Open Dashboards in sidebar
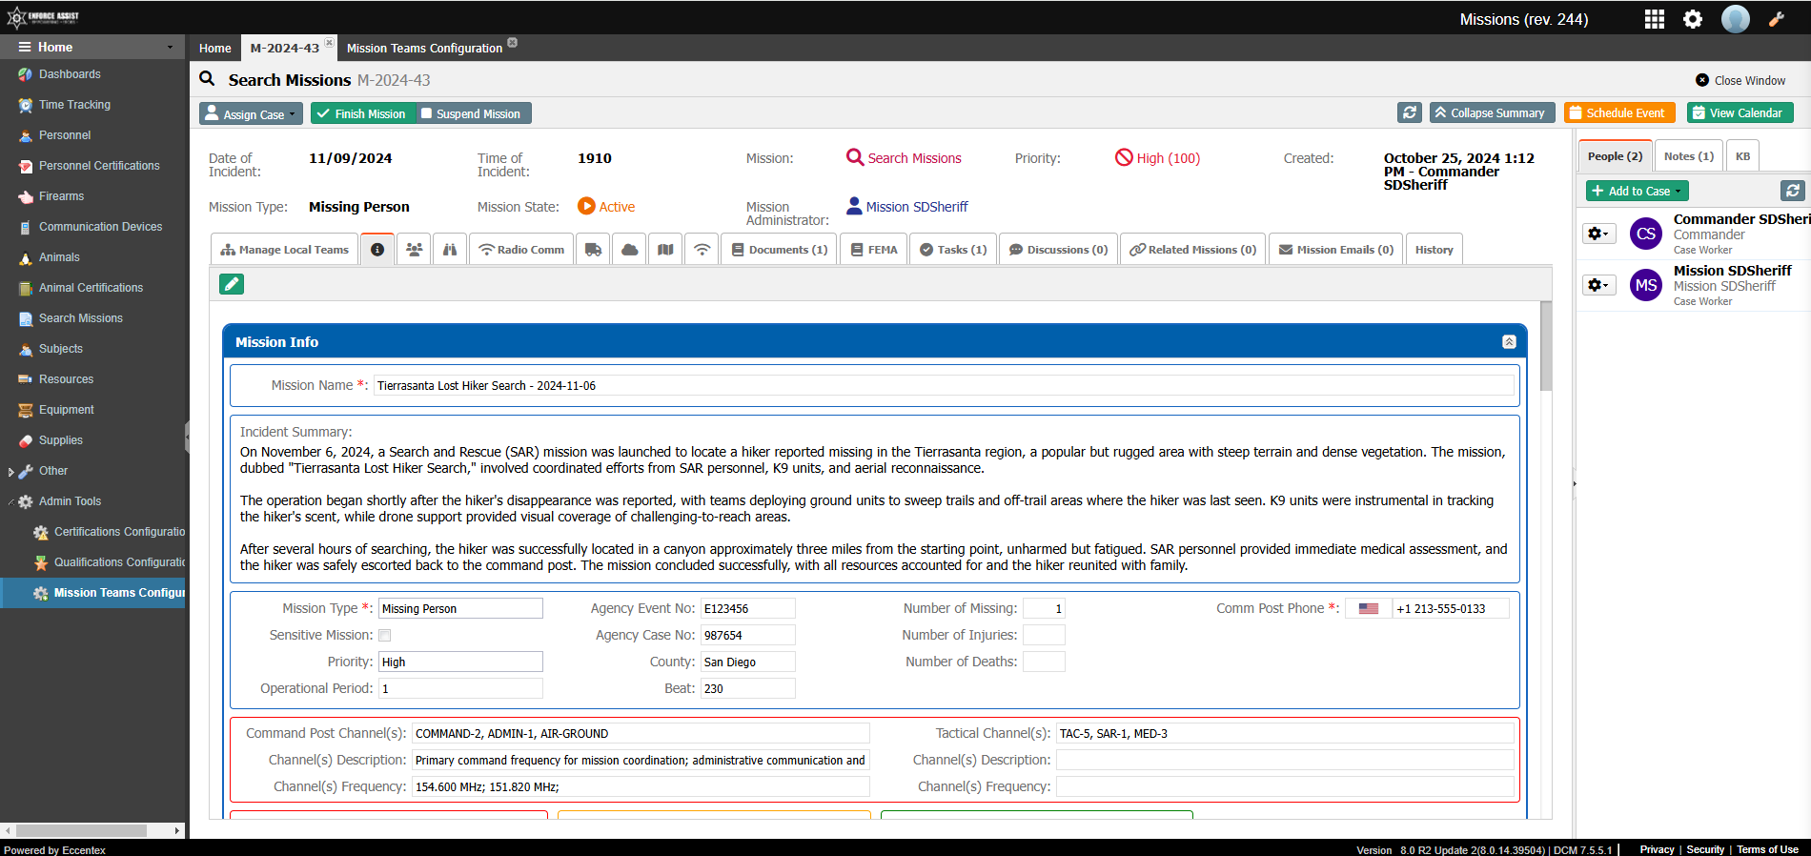1811x856 pixels. [x=70, y=74]
